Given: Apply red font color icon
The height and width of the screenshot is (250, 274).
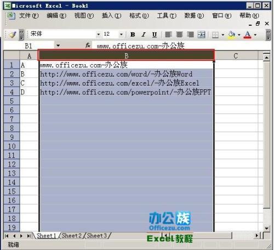Looking at the screenshot, I should point(248,35).
